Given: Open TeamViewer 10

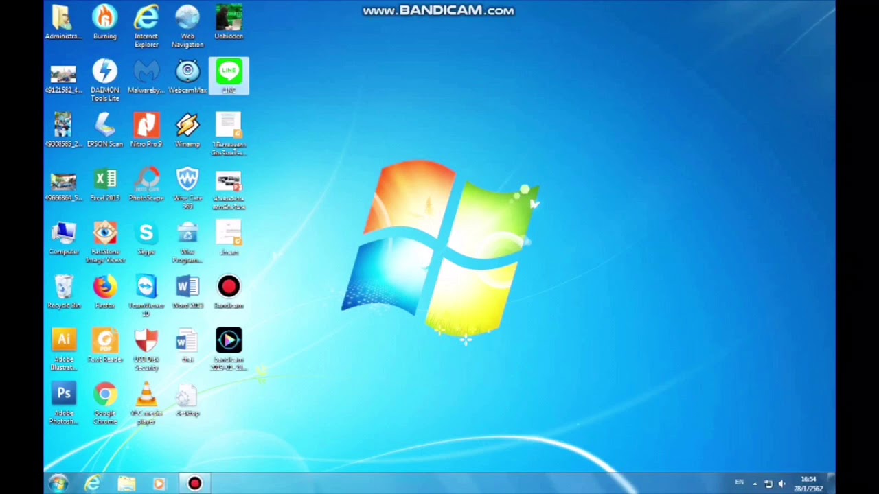Looking at the screenshot, I should 146,296.
